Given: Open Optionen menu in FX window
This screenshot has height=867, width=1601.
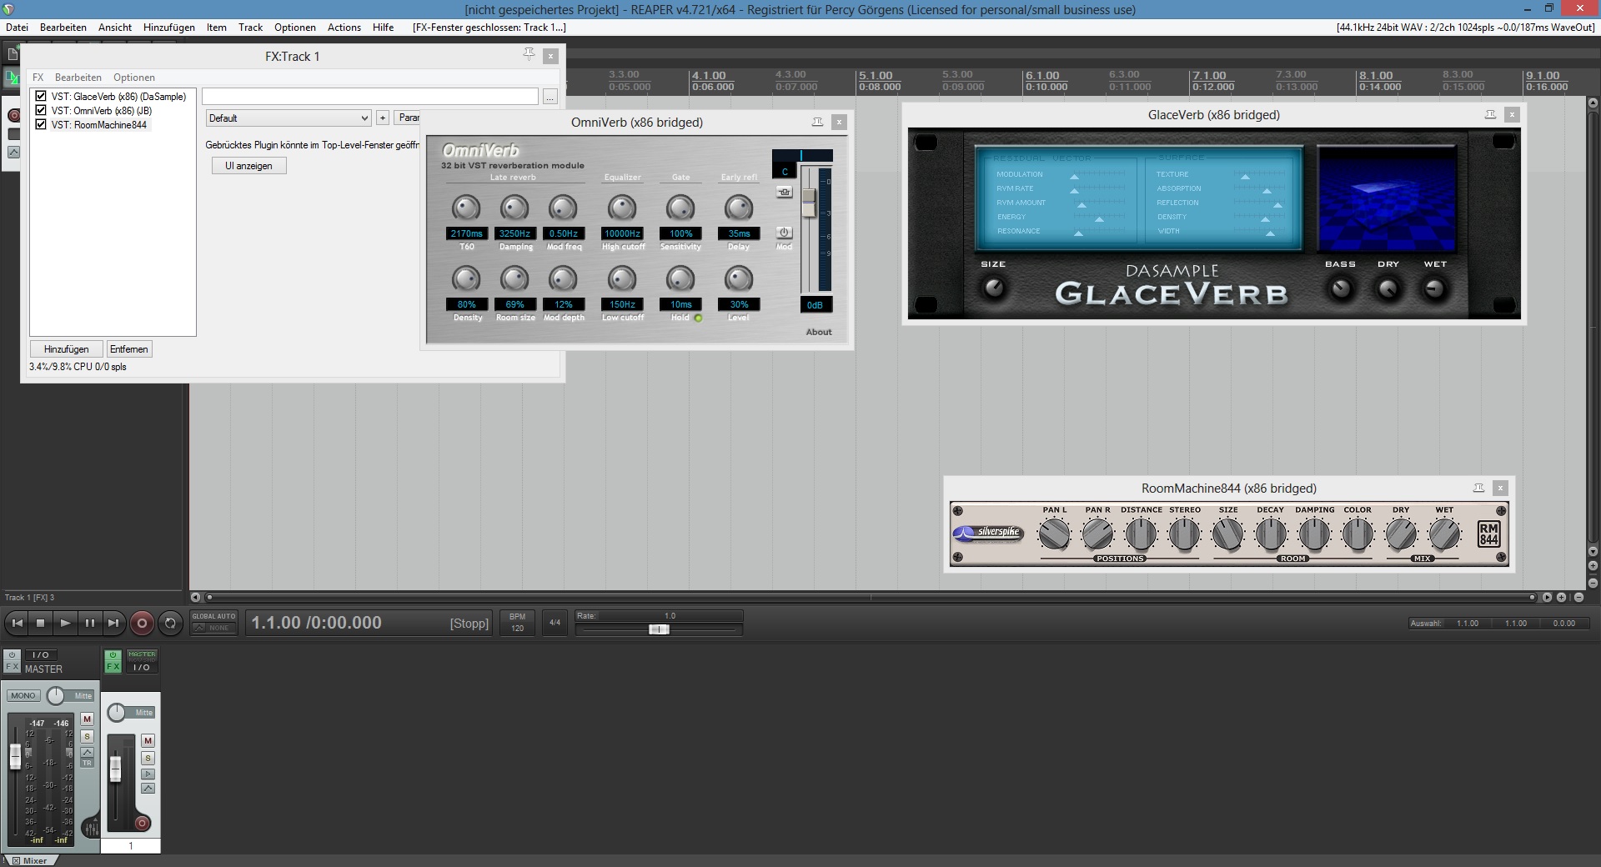Looking at the screenshot, I should tap(134, 77).
